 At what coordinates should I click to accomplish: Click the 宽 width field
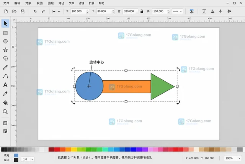[130, 11]
